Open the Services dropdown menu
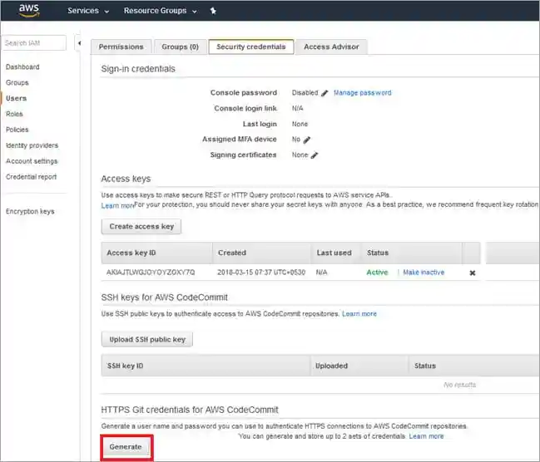The width and height of the screenshot is (540, 462). click(88, 11)
